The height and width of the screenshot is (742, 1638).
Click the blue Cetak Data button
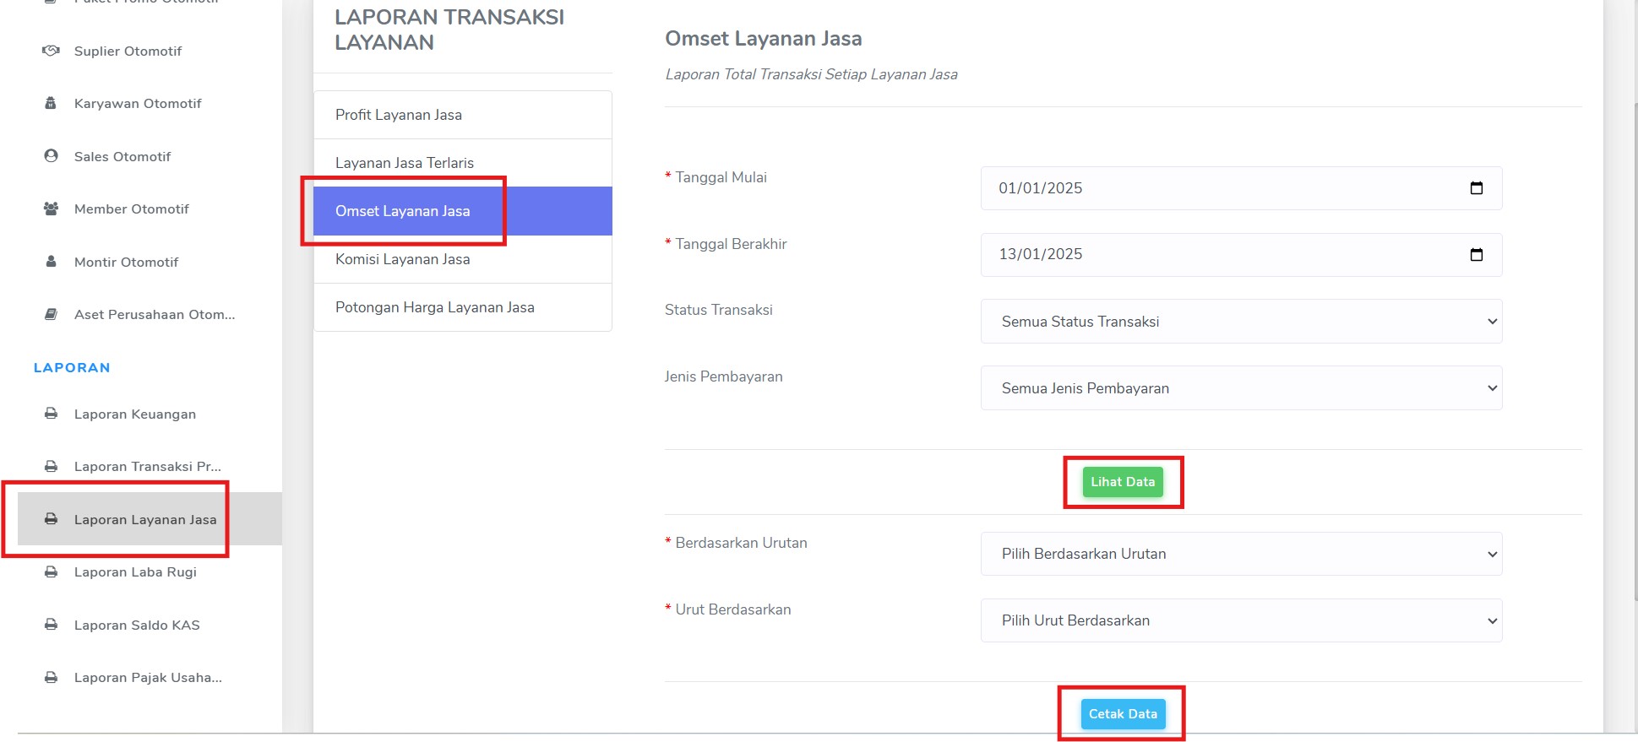coord(1123,714)
